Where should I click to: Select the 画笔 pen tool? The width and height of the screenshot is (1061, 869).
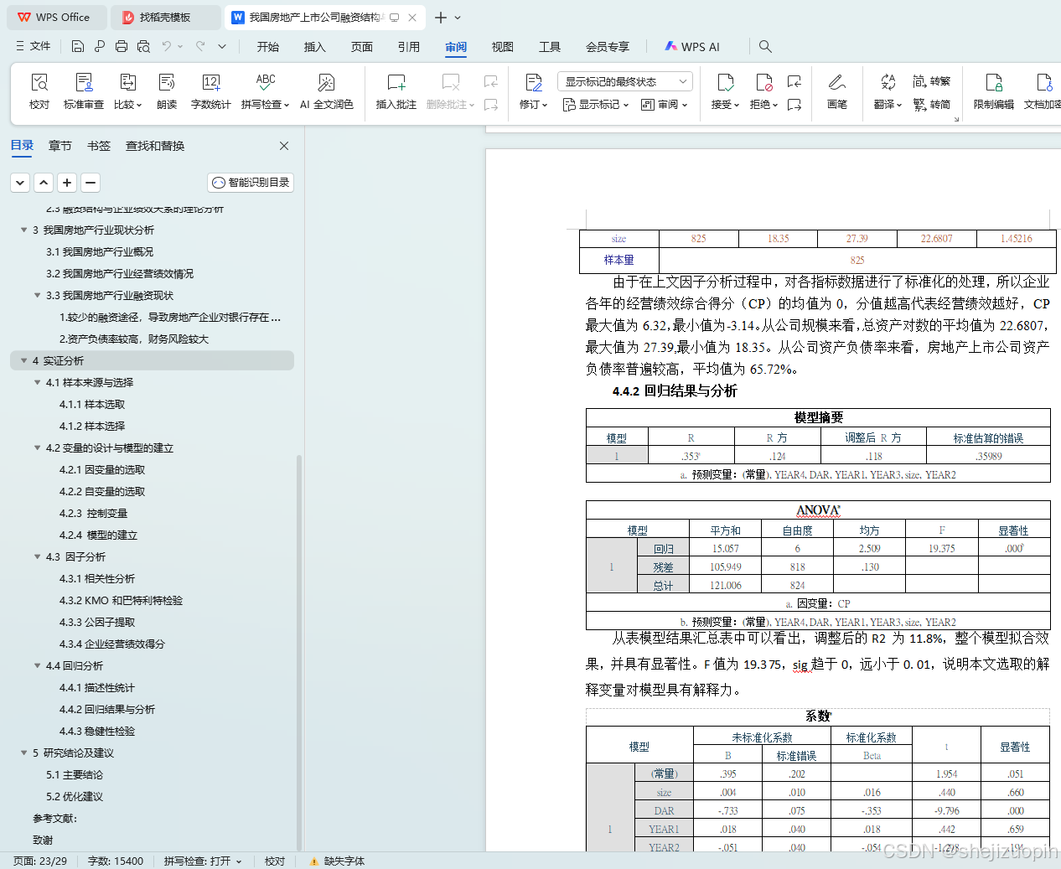click(x=836, y=91)
